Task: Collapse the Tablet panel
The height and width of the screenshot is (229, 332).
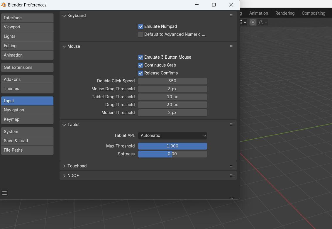Action: point(64,125)
